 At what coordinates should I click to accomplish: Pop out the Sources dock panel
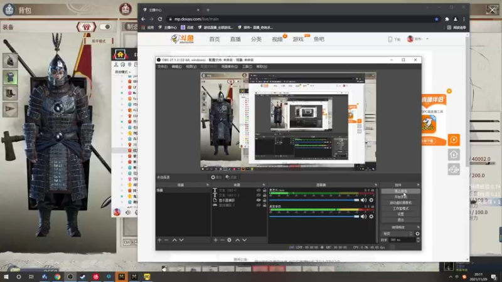(264, 185)
